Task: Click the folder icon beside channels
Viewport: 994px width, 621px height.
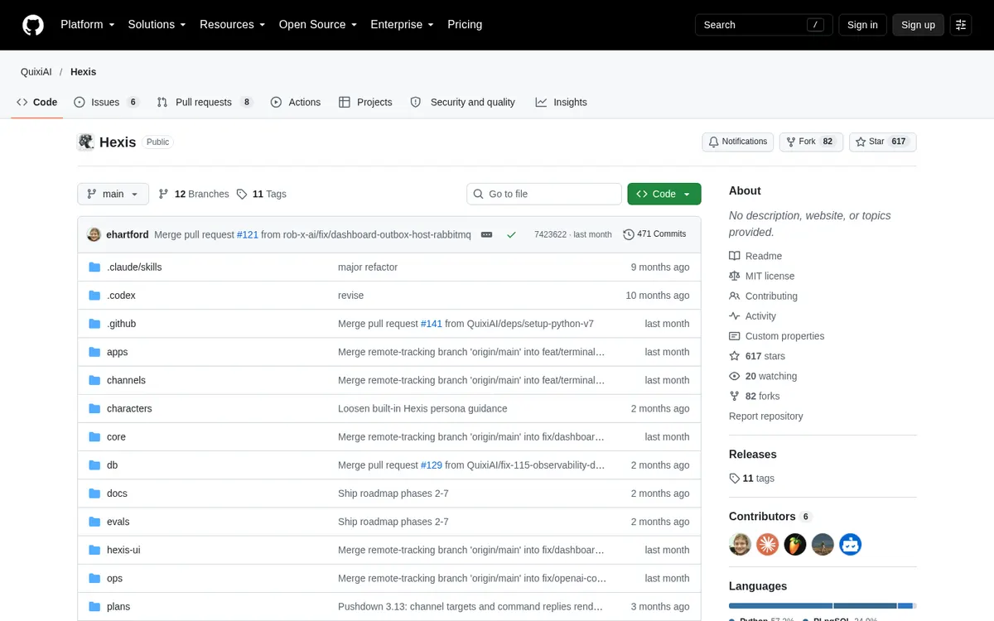Action: [x=94, y=380]
